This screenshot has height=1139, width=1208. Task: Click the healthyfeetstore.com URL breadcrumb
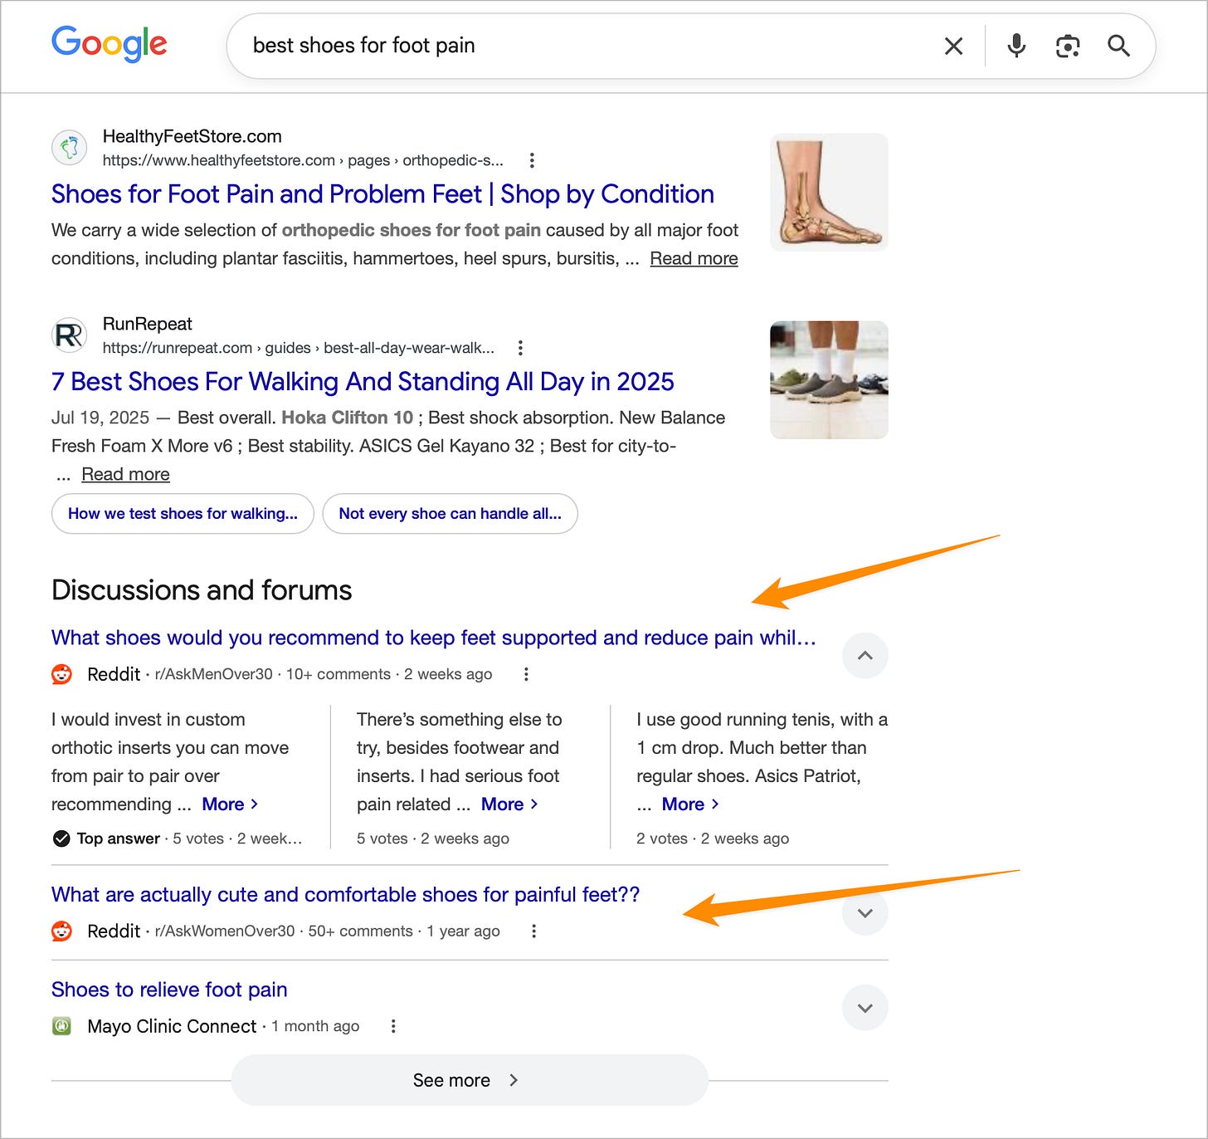point(303,160)
